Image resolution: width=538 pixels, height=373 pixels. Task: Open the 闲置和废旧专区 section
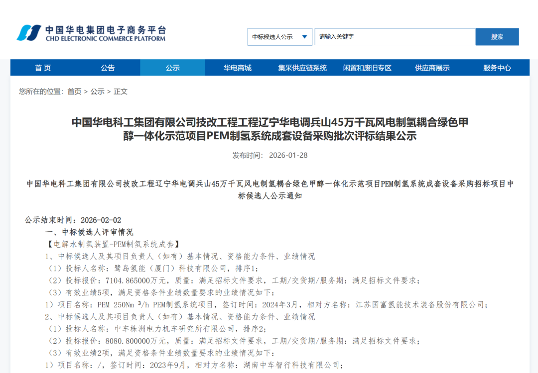click(367, 68)
